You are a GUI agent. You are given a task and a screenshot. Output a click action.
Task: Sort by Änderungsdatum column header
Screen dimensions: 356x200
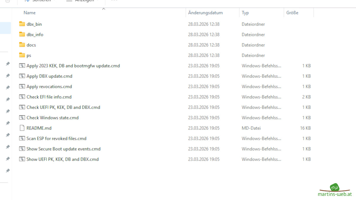pos(205,13)
